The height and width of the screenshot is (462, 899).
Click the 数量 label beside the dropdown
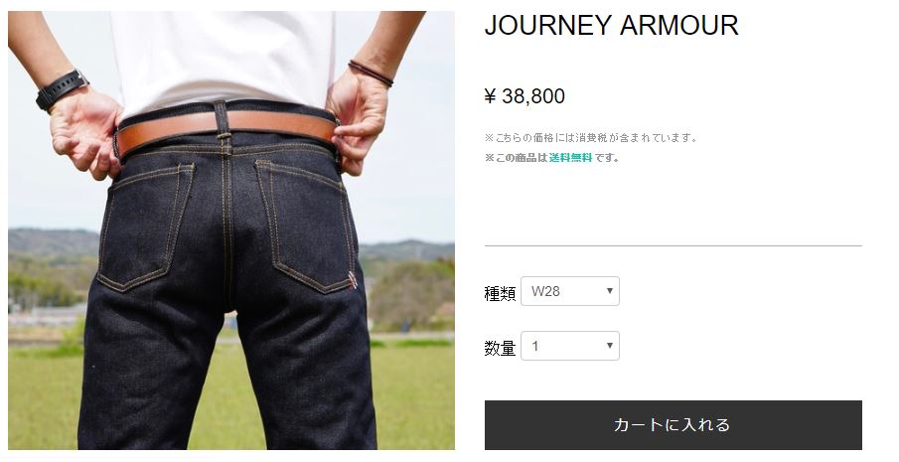click(500, 348)
